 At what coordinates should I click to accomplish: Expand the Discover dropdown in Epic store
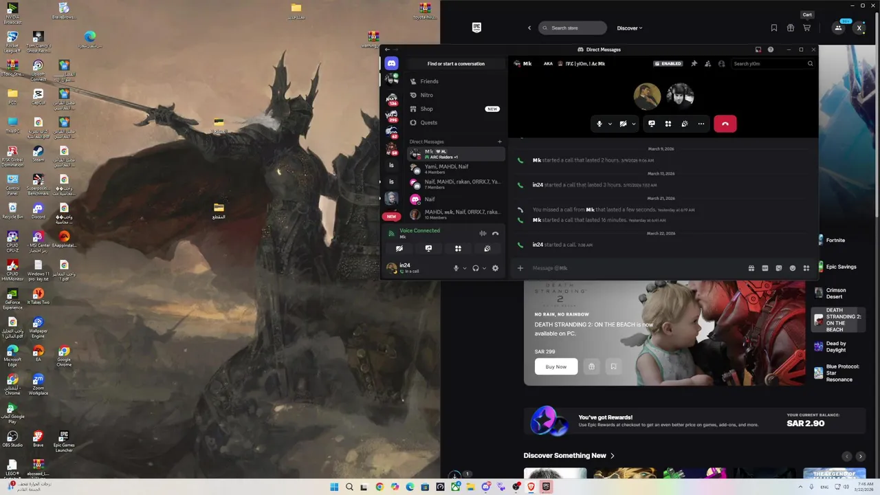point(630,28)
